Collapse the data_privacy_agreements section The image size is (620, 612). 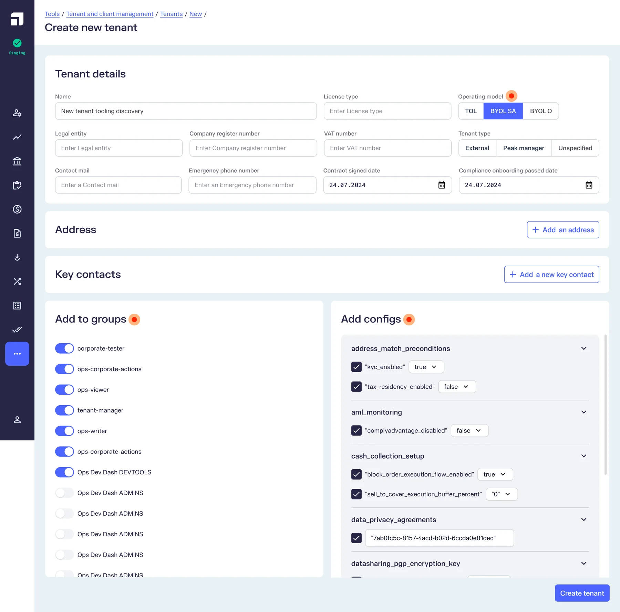[584, 519]
